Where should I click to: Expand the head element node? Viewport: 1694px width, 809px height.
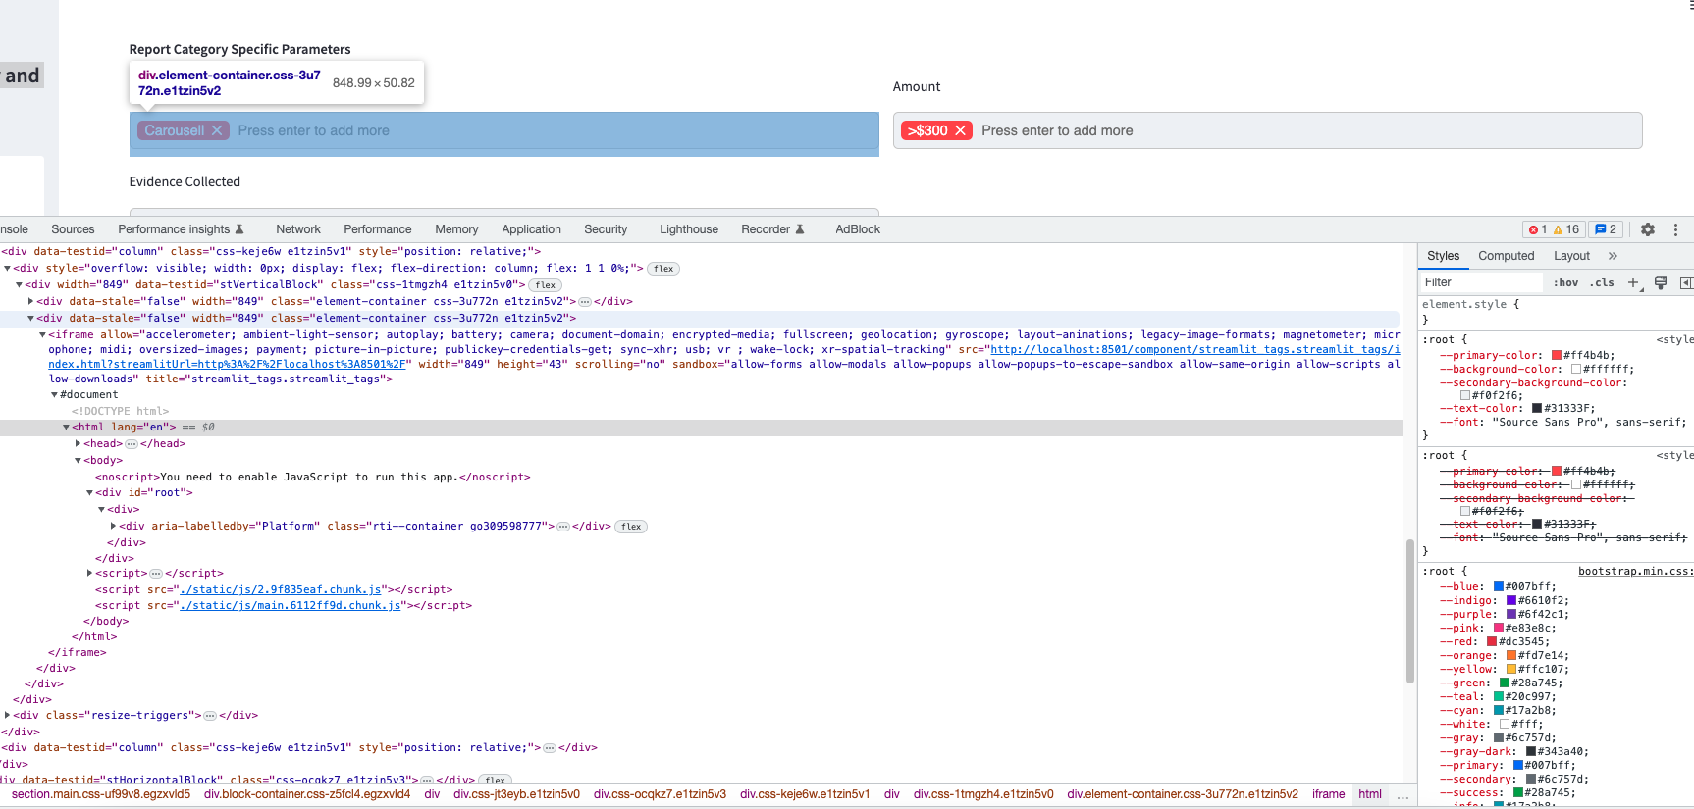tap(79, 444)
